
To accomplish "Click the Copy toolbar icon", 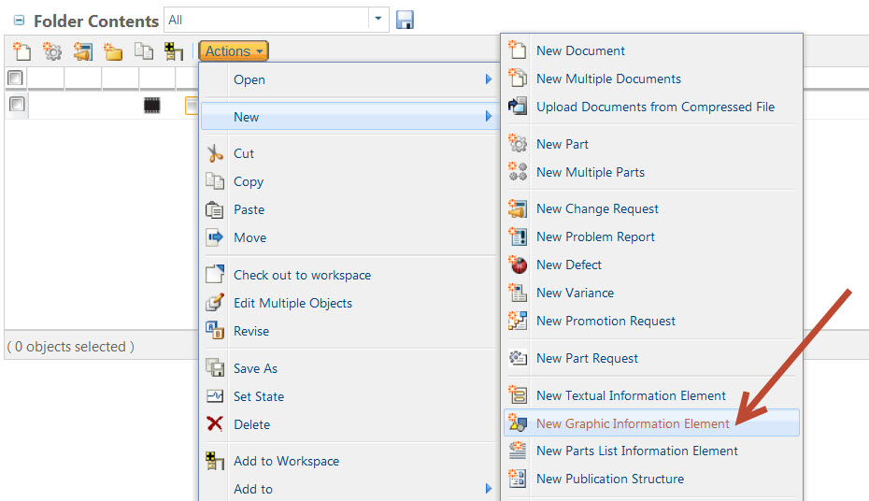I will pyautogui.click(x=143, y=51).
